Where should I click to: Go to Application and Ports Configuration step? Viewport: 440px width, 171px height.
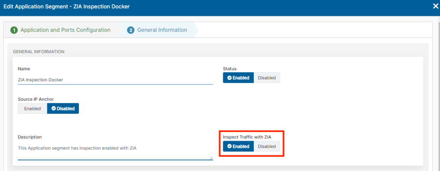click(x=65, y=30)
